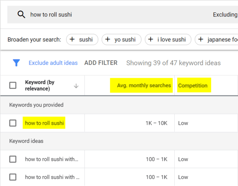The height and width of the screenshot is (186, 238).
Task: Add the 'i love sushi' broaden suggestion
Action: point(168,39)
